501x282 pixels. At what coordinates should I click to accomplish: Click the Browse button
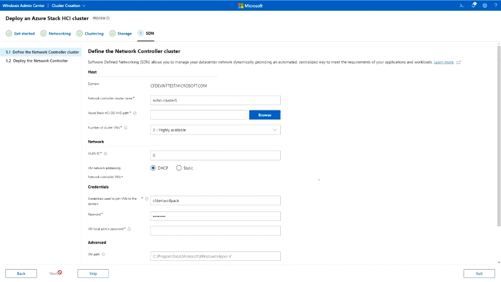click(264, 115)
